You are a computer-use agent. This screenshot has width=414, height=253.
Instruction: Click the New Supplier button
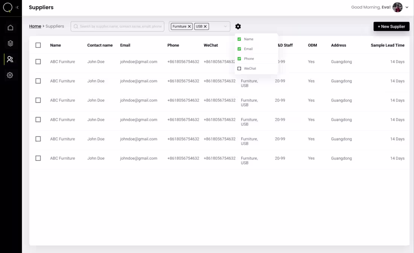391,26
